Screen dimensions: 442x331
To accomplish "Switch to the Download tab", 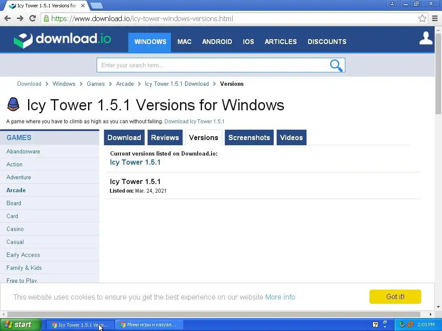I will 124,137.
